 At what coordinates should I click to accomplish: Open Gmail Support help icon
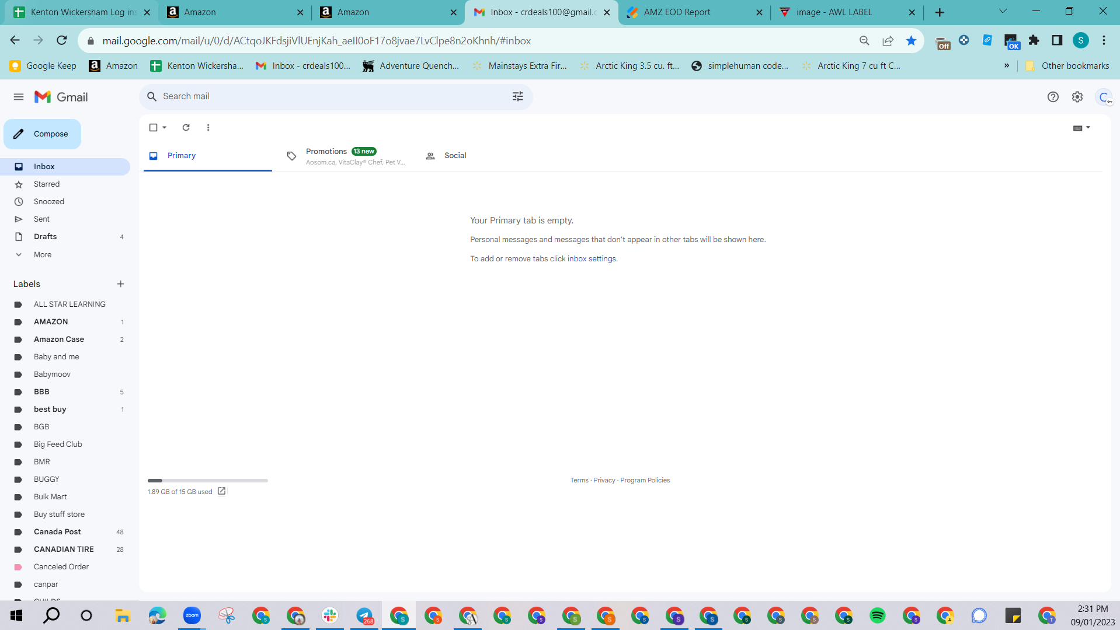point(1053,97)
